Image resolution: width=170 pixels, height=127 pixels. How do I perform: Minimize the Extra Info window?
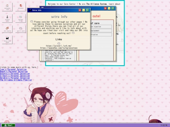click(x=84, y=10)
